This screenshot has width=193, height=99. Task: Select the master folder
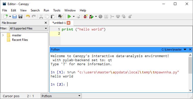17,35
